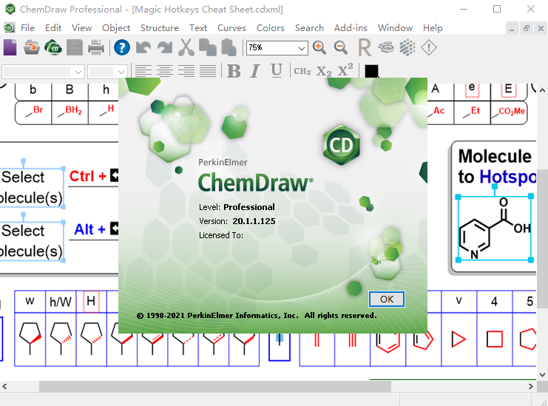Screen dimensions: 548x406
Task: Click the horizontal scrollbar thumb
Action: click(215, 387)
